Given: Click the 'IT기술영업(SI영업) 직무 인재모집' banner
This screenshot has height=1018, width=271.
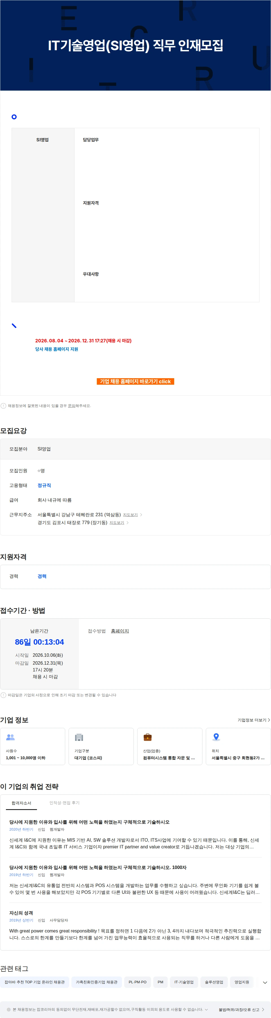Looking at the screenshot, I should click(x=135, y=45).
